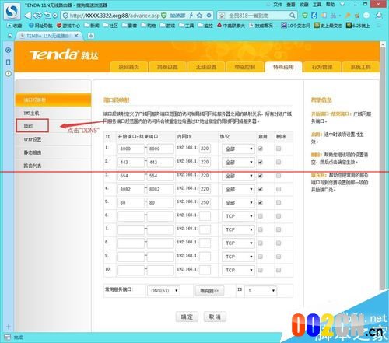This screenshot has width=389, height=343.
Task: Open TCP protocol dropdown for rule 7
Action: 238,229
